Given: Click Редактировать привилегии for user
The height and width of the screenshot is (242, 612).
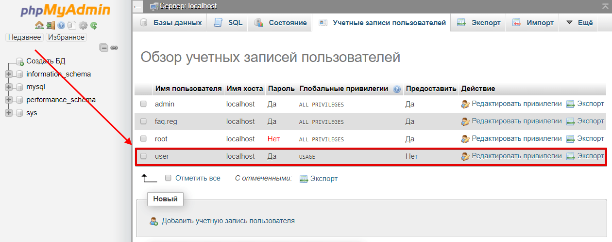Looking at the screenshot, I should 517,156.
